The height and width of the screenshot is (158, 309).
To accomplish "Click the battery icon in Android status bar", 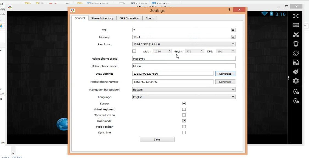I will (271, 14).
